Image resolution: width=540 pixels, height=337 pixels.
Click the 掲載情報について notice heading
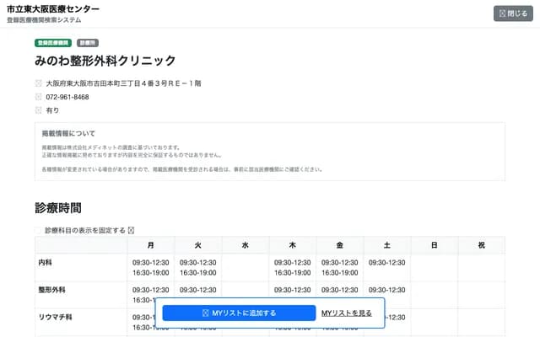click(68, 133)
